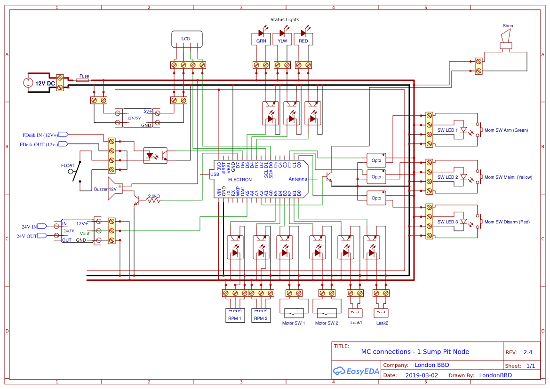Select the RPM 2 connector

261,315
